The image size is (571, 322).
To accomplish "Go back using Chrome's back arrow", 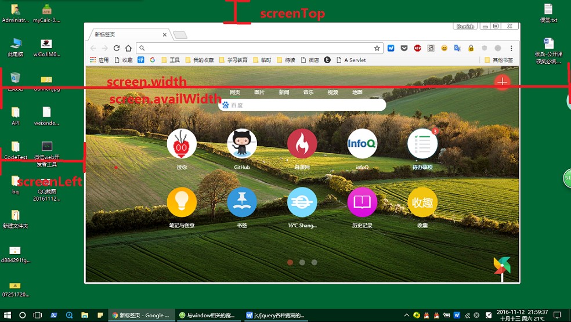I will pos(93,48).
